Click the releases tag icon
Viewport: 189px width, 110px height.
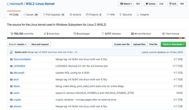pos(103,34)
